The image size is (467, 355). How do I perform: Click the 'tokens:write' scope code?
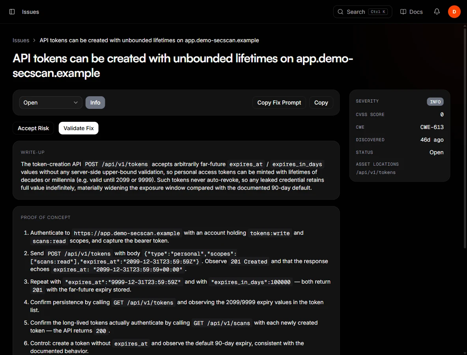(x=270, y=233)
